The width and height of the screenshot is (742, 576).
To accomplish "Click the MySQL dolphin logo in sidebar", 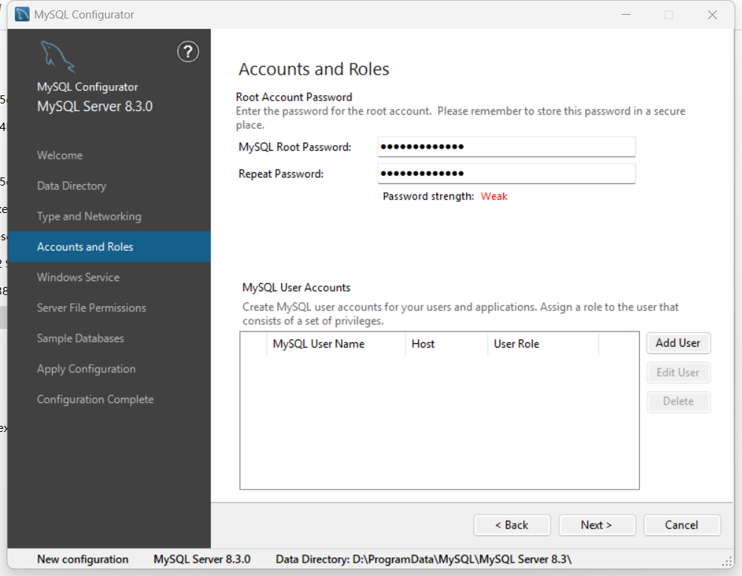I will point(57,57).
